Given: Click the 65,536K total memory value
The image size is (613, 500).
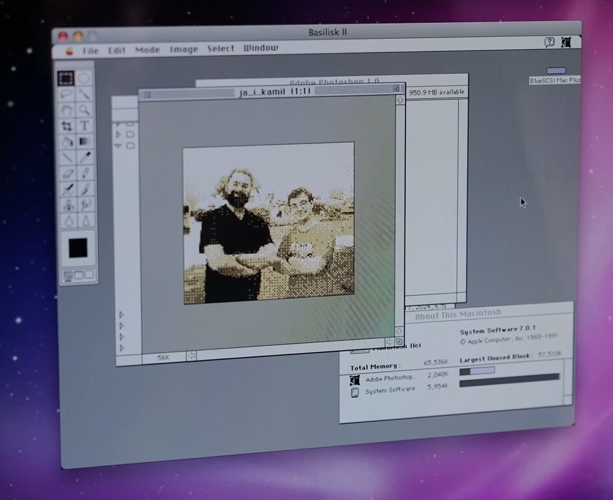Looking at the screenshot, I should 436,364.
